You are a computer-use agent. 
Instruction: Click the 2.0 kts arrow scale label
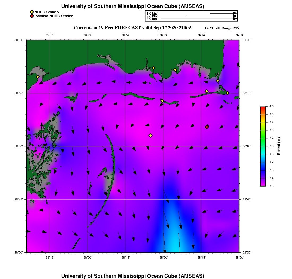pos(152,16)
